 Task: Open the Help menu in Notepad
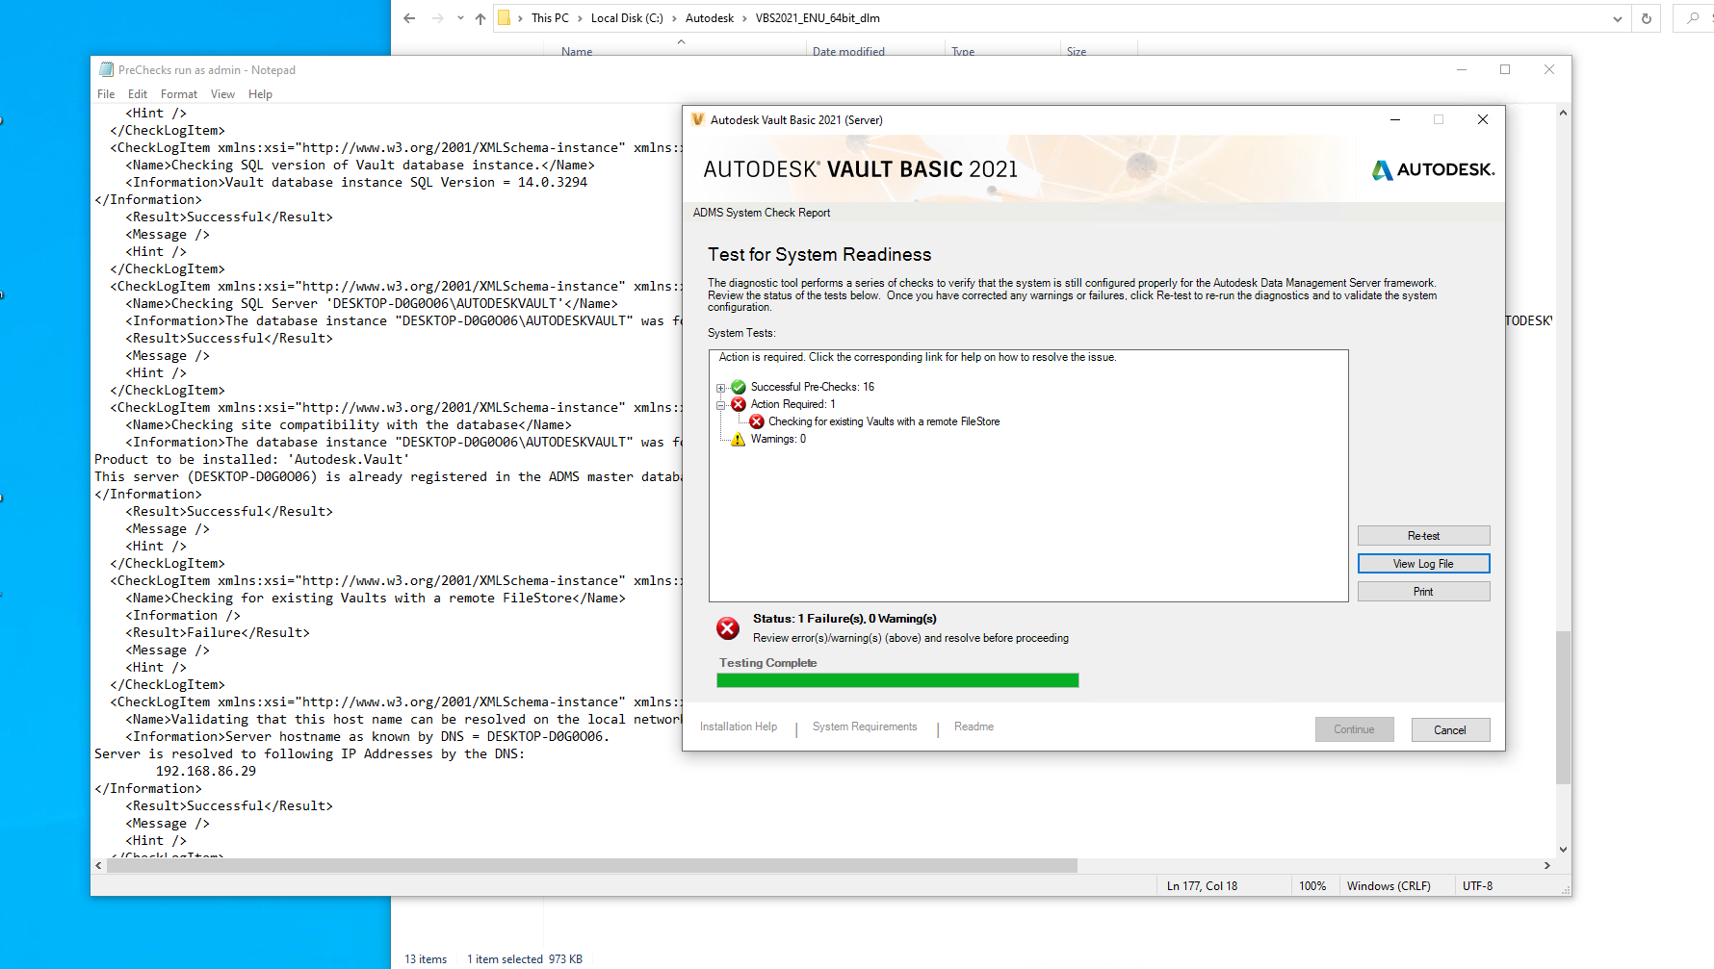pos(260,93)
